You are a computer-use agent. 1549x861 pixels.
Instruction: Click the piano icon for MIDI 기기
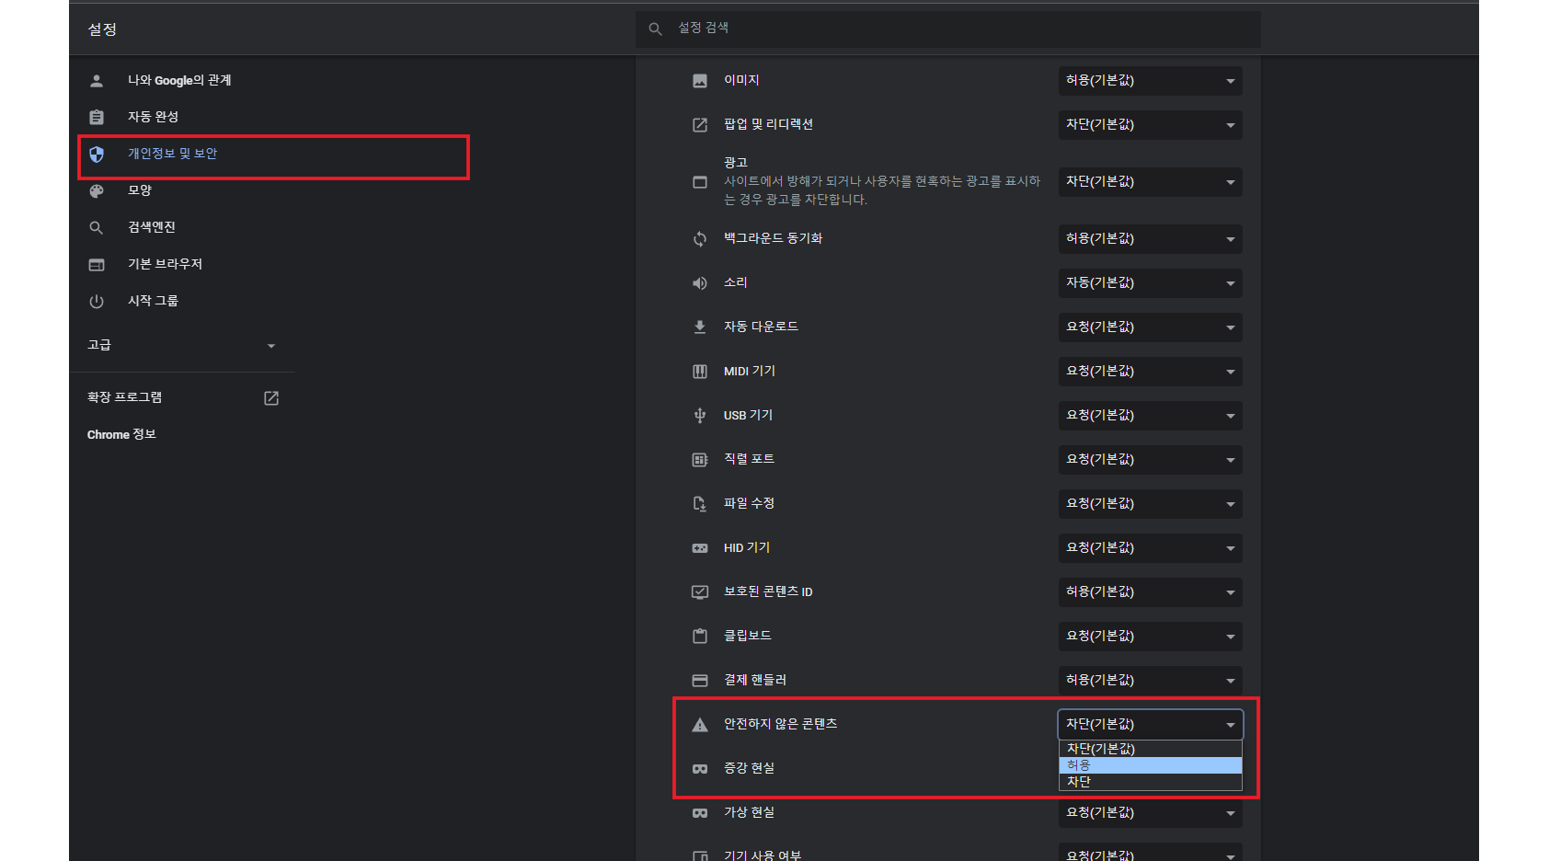pyautogui.click(x=700, y=372)
